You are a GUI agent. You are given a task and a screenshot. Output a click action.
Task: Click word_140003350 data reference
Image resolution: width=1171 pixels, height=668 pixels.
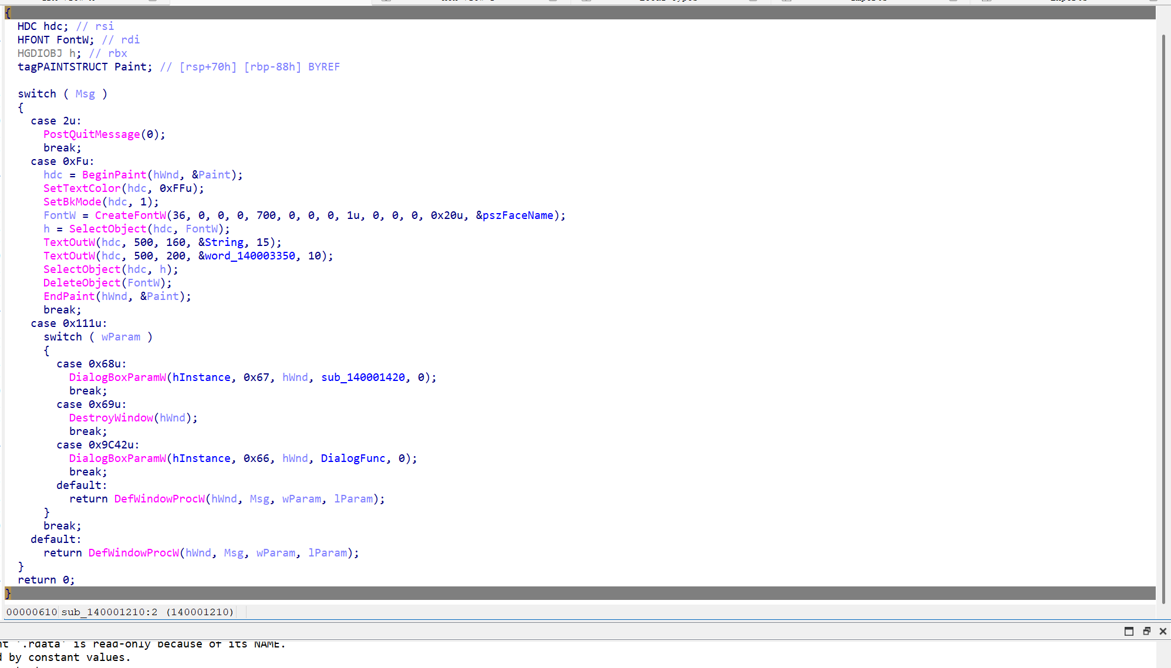pos(249,256)
